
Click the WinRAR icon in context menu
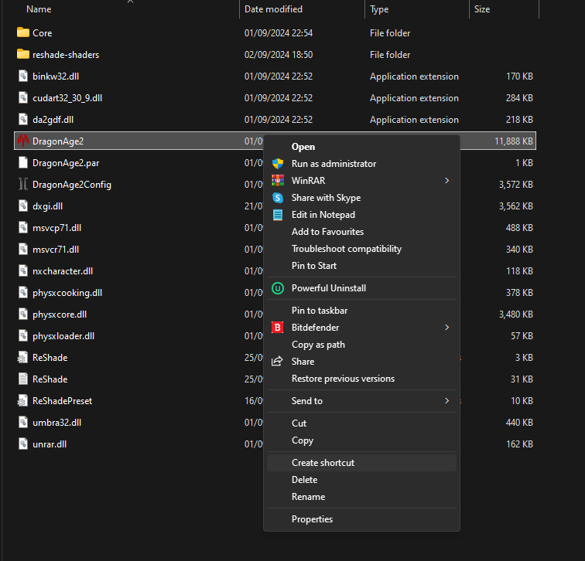pos(278,181)
